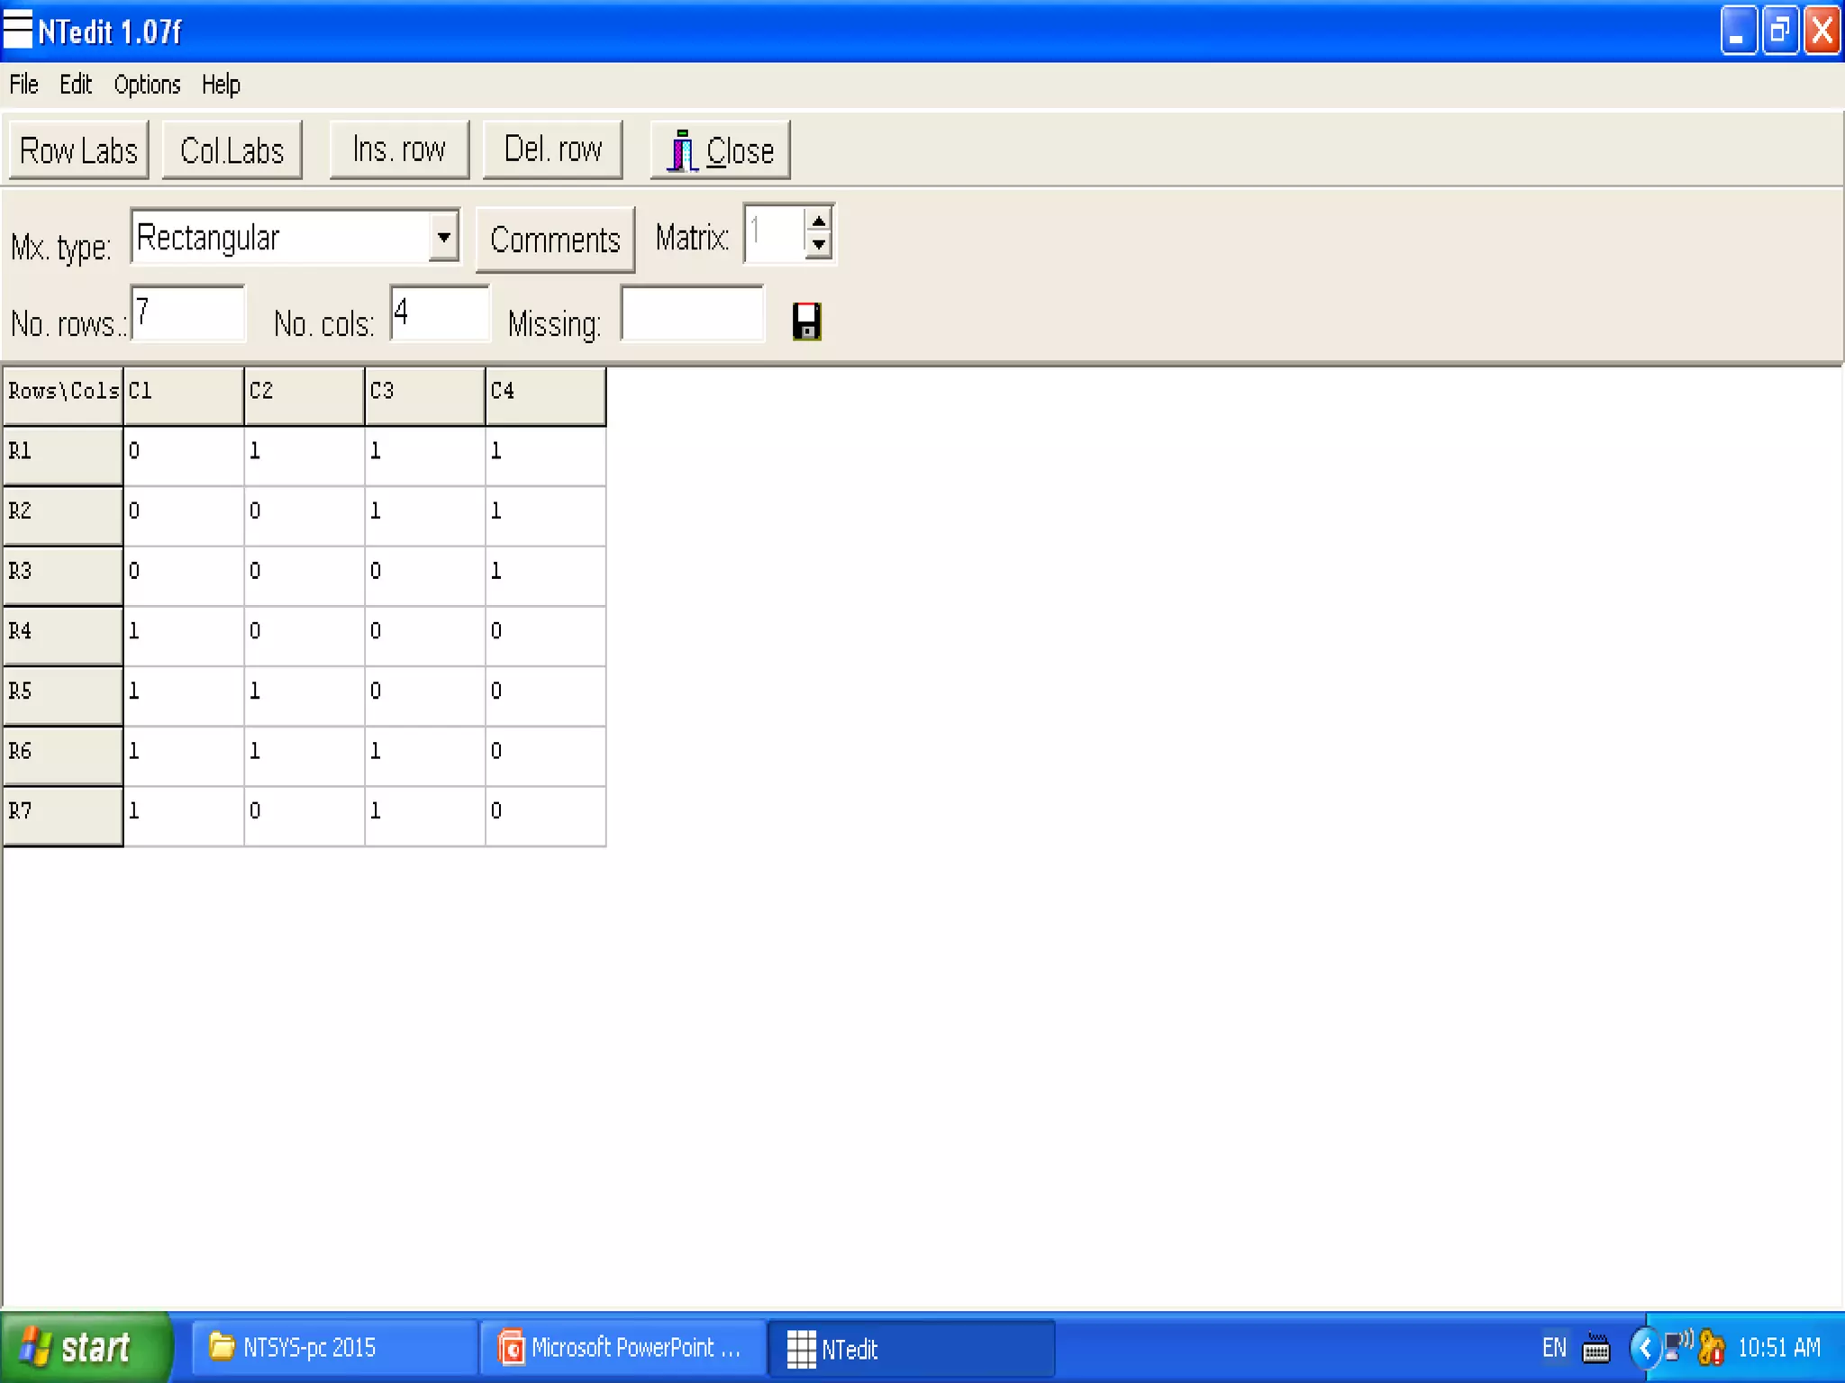Click the on-screen keyboard tray icon
1845x1383 pixels.
click(1595, 1348)
